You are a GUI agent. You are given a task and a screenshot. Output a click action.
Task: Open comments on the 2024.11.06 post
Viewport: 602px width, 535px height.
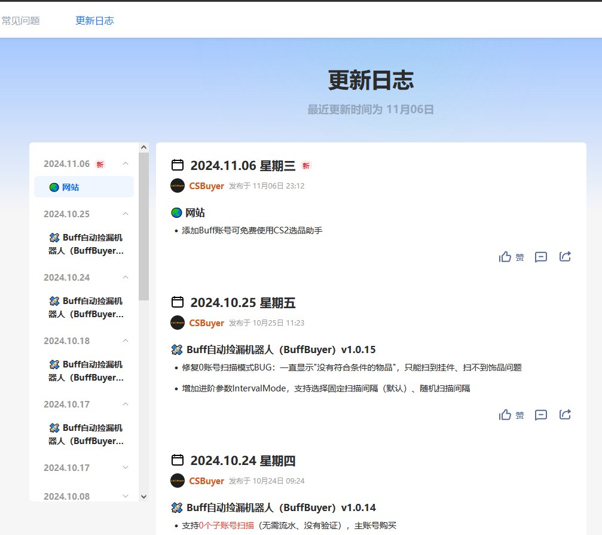[541, 257]
